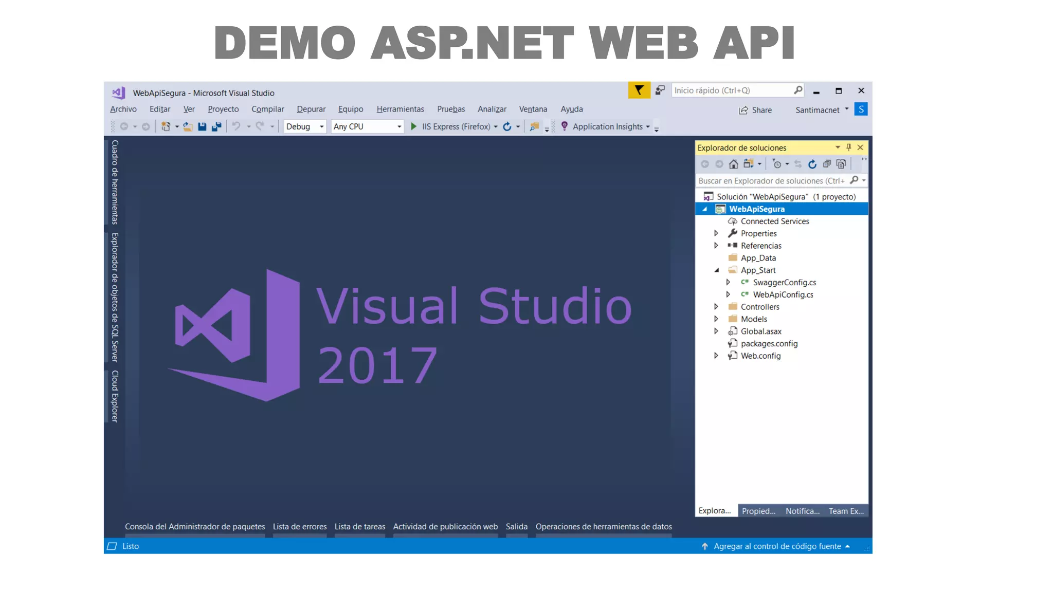Switch to the Team Ex... tab
The height and width of the screenshot is (592, 1053).
[846, 511]
